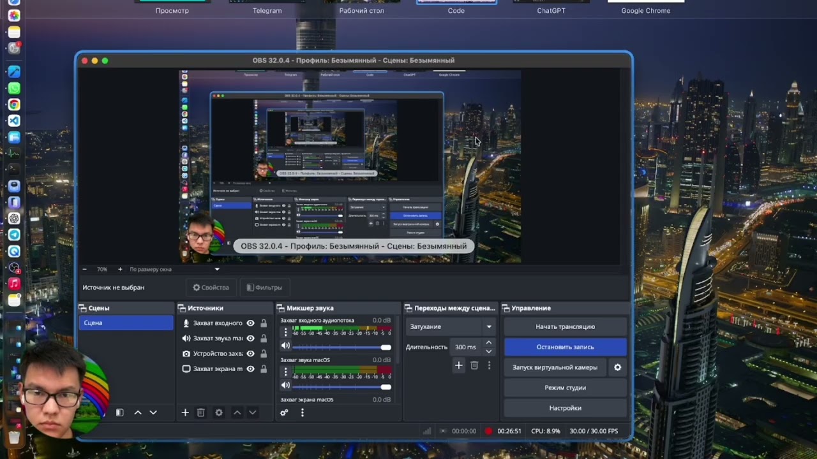Open ChatGPT app from the Dock
The width and height of the screenshot is (817, 459).
[13, 218]
